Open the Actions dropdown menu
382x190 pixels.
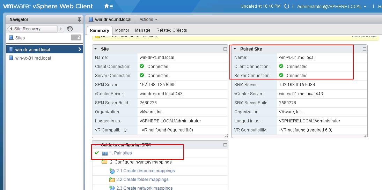tap(148, 20)
